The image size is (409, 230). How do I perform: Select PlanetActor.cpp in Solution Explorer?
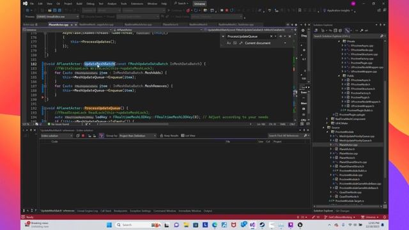point(348,145)
